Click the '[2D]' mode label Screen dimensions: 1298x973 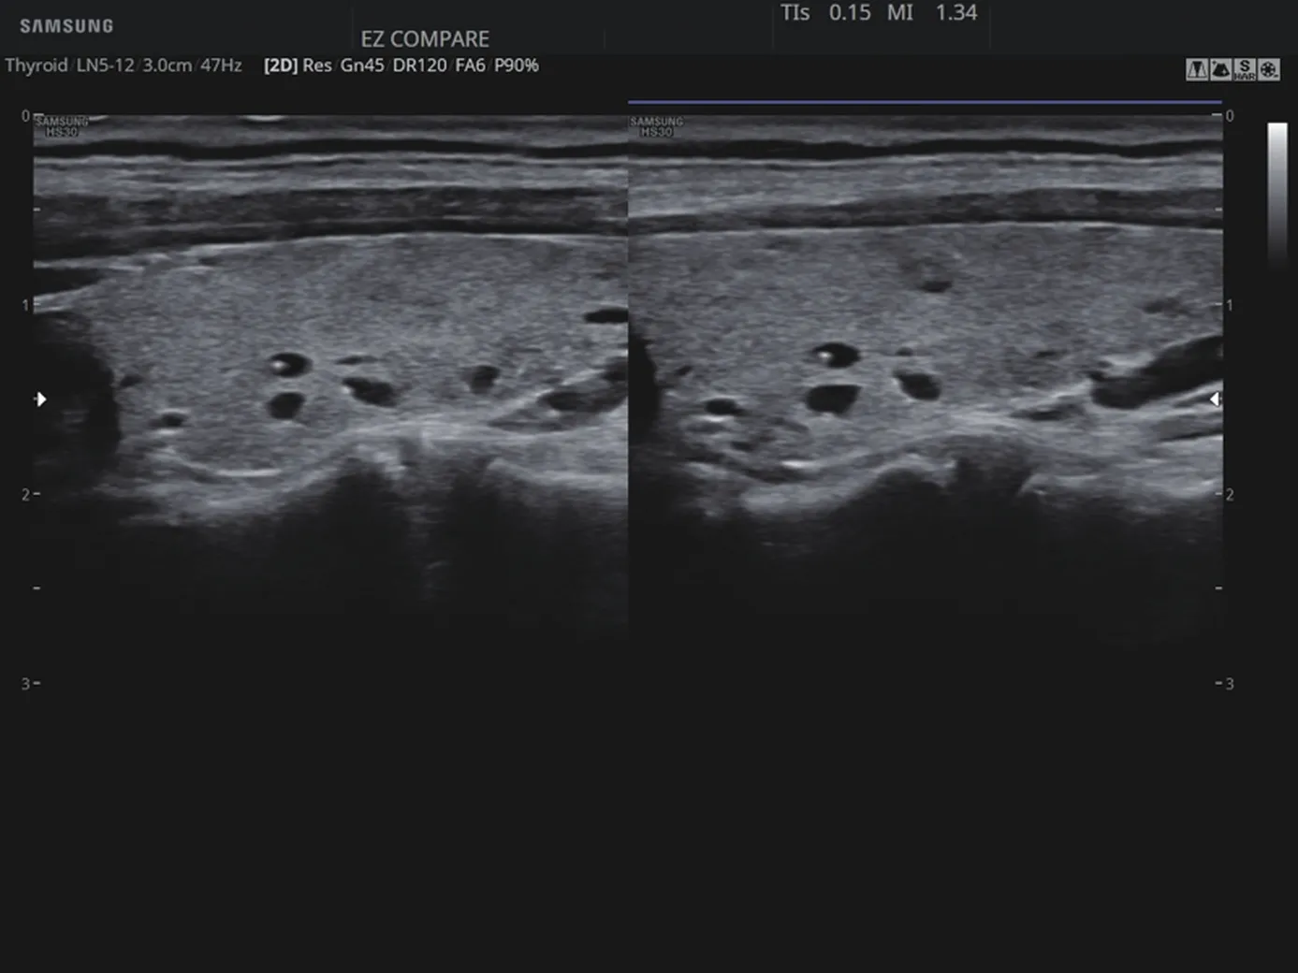(x=281, y=65)
